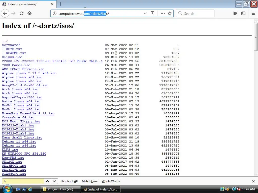This screenshot has height=193, width=258.
Task: Click the forward navigation arrow
Action: pos(14,13)
